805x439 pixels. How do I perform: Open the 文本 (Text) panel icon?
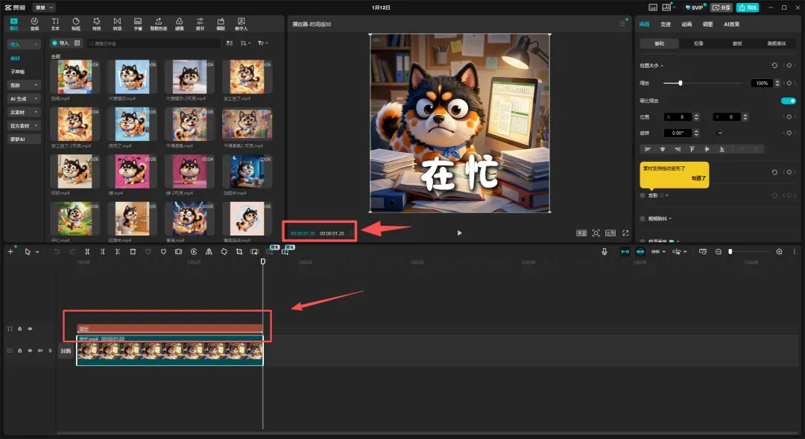55,24
